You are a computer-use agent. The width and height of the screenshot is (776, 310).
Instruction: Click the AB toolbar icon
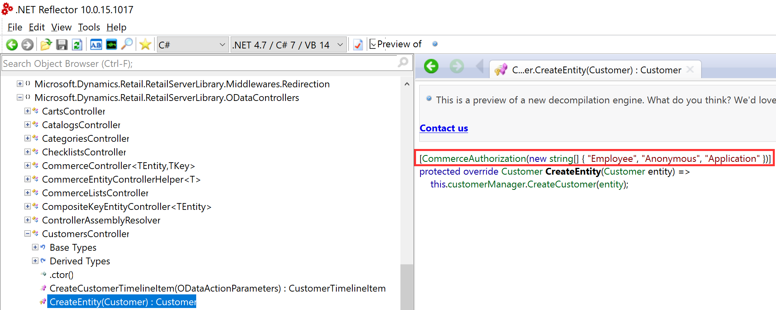(x=96, y=44)
